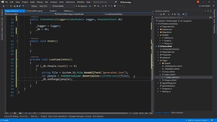Expand the Person.cs node arrow
Screen dimensions: 217x122
click(160, 44)
